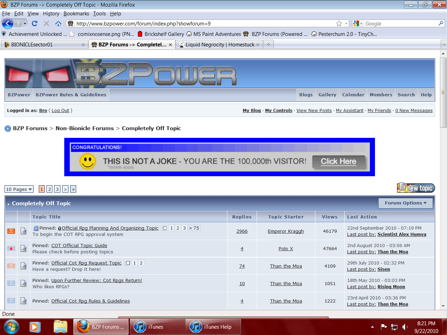The image size is (447, 335).
Task: Open the Members navigation link
Action: [x=381, y=95]
